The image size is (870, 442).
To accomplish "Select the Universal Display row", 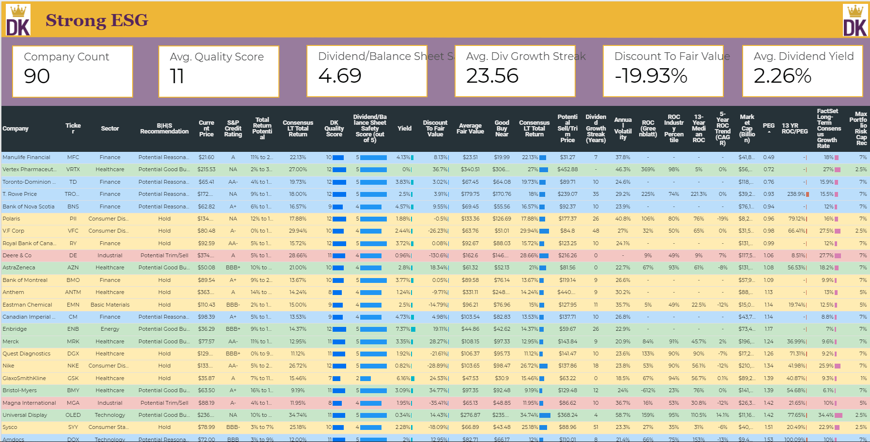I will pos(435,415).
